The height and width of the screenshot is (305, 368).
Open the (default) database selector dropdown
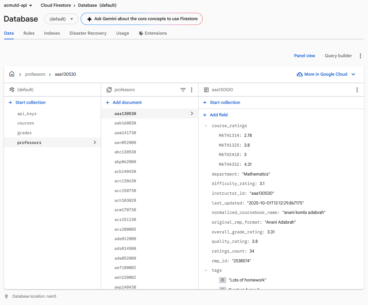pos(61,19)
